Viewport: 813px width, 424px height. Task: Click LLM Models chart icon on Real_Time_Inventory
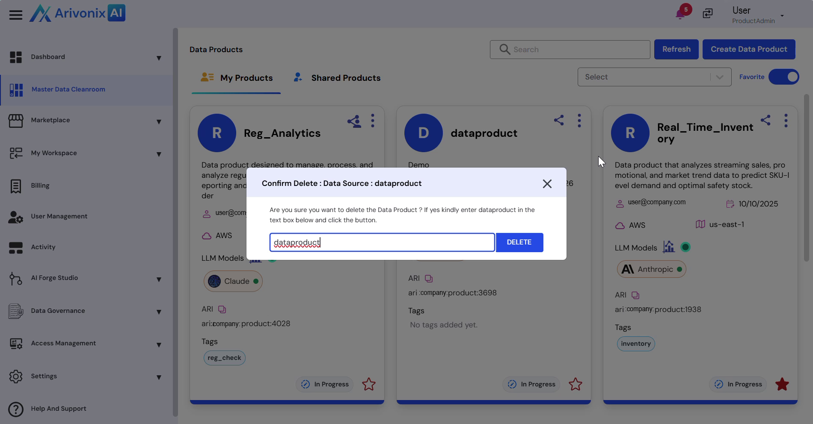668,247
